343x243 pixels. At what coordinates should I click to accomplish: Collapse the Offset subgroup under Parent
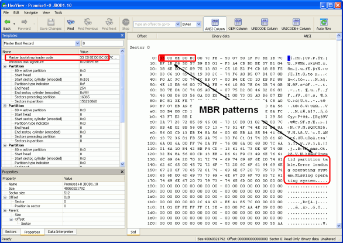tap(11, 219)
